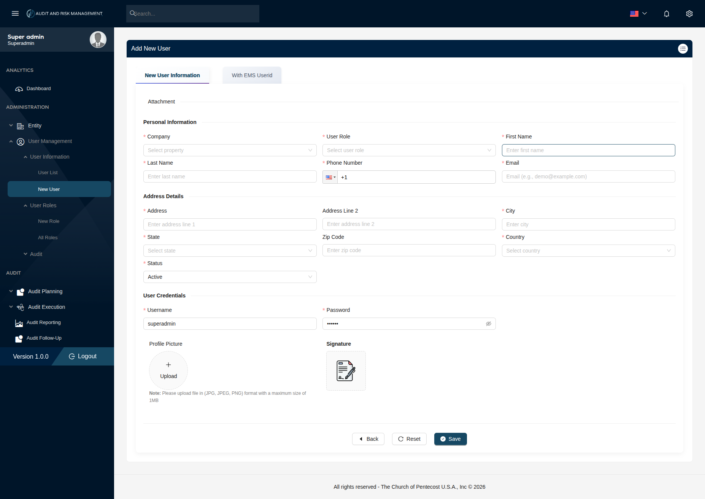
Task: Click the Last Name input field
Action: click(230, 176)
